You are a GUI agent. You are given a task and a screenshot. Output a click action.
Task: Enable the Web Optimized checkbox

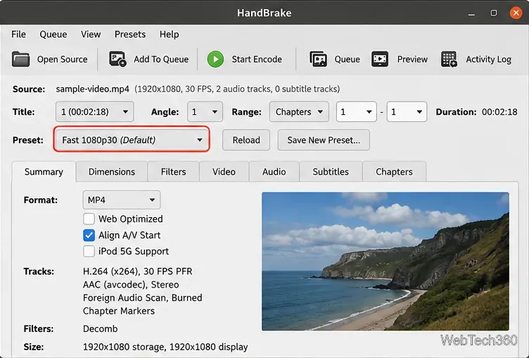pyautogui.click(x=89, y=218)
